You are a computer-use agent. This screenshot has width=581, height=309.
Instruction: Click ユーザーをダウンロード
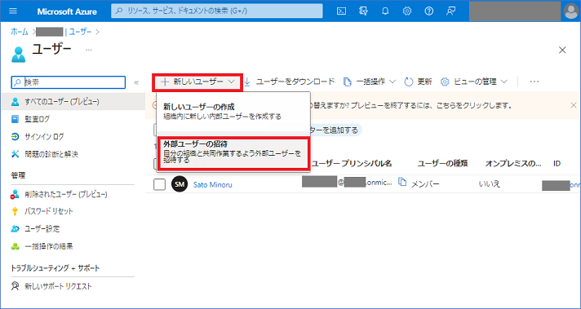coord(290,82)
